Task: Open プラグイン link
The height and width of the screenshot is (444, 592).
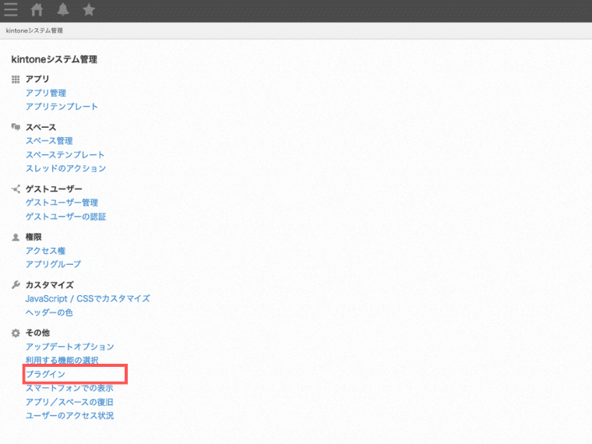Action: click(45, 374)
